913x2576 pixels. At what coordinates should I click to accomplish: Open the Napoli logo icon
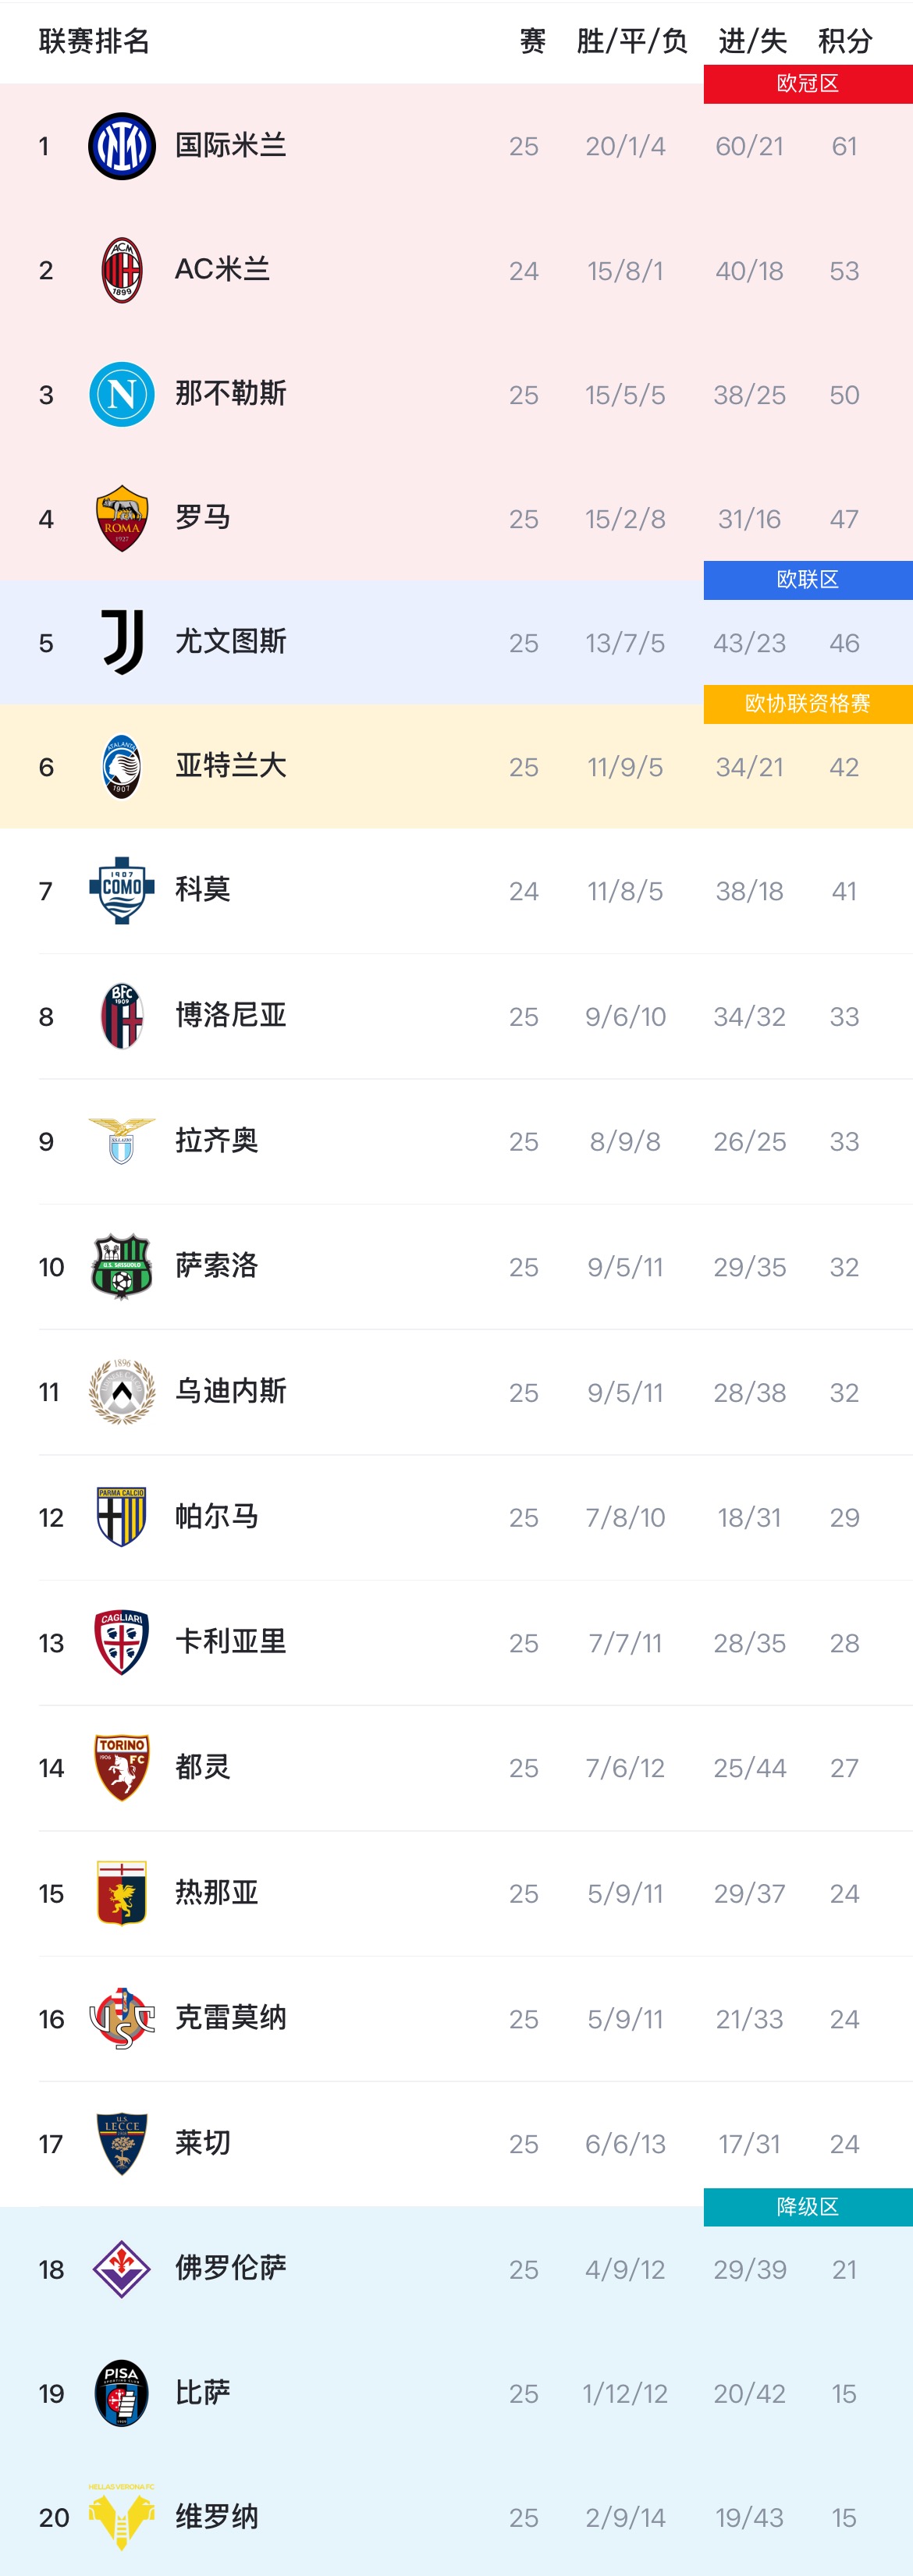(x=122, y=394)
